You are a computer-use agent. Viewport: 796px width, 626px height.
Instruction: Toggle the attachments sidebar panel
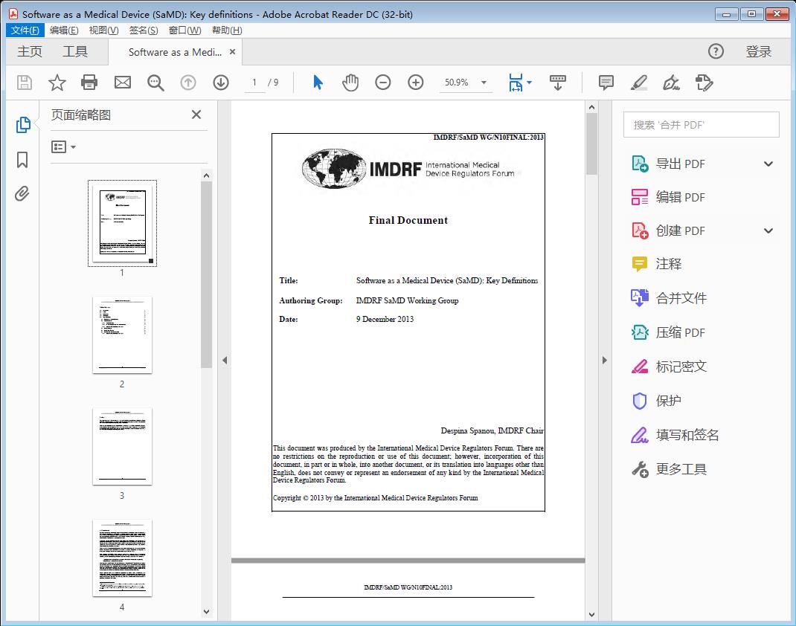click(22, 193)
